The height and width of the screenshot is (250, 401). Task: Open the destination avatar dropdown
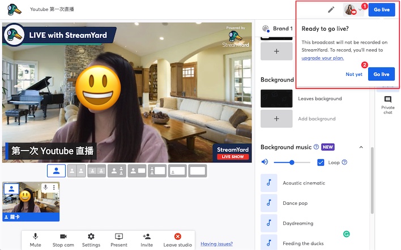pos(353,10)
